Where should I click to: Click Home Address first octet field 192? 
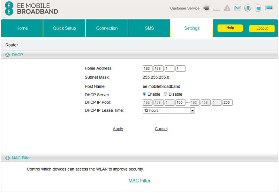click(148, 69)
